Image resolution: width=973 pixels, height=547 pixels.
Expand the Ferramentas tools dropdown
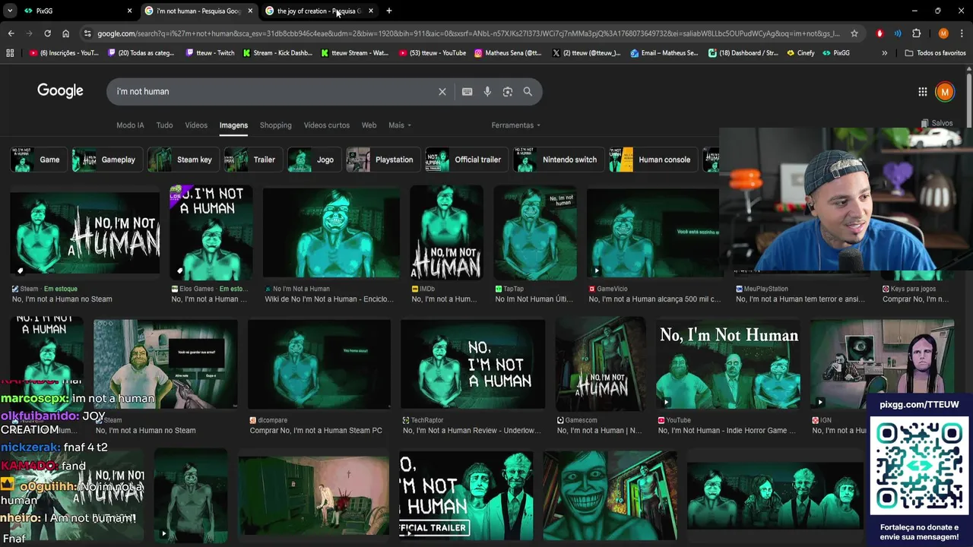(516, 125)
